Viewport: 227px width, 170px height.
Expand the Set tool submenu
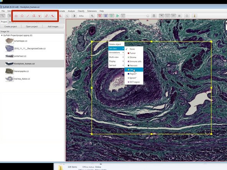coord(116,65)
